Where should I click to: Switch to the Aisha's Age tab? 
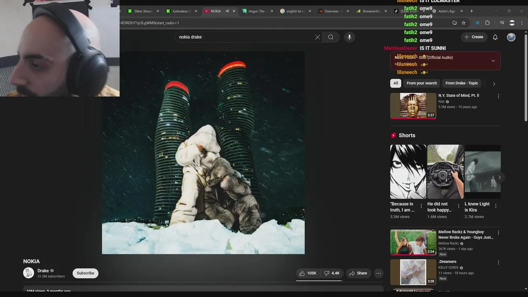[446, 11]
